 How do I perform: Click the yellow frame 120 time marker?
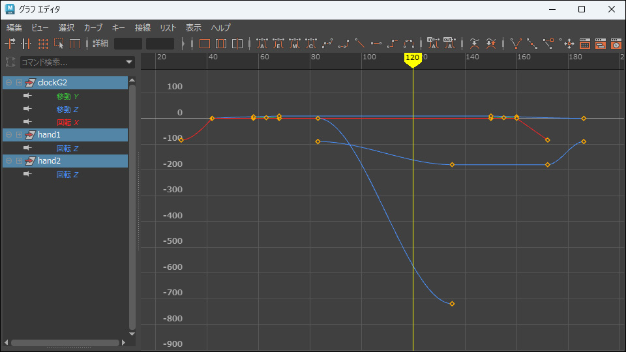pos(412,59)
